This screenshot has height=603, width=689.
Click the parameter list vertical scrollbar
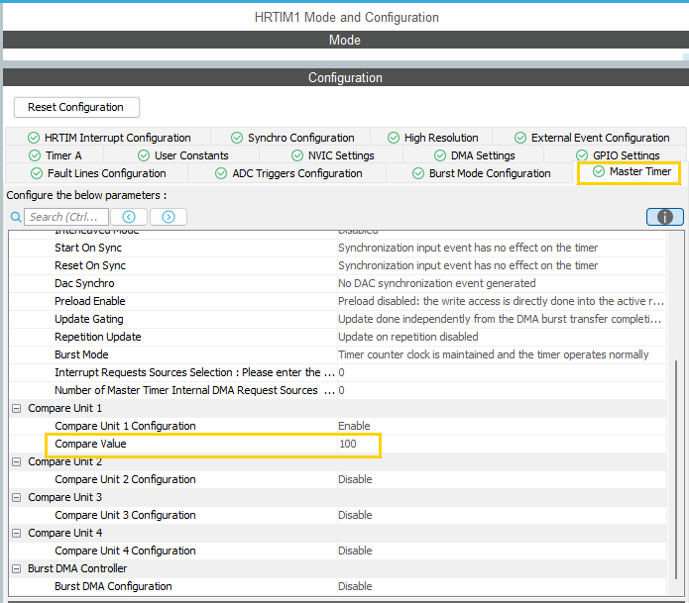676,469
